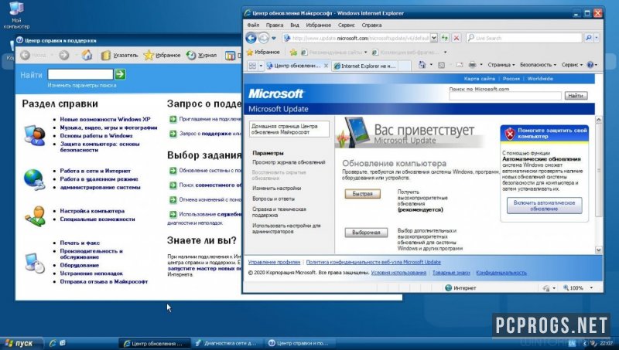
Task: Click the red shield security icon
Action: coord(510,133)
